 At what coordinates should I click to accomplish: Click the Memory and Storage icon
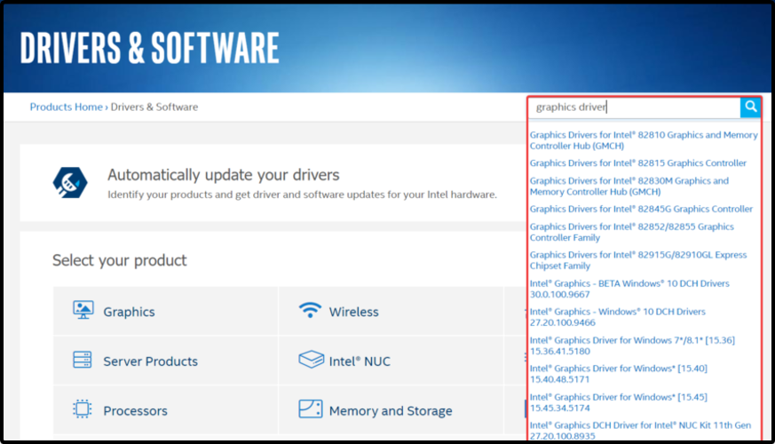(310, 410)
